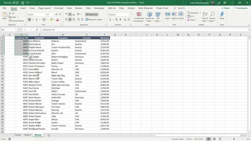251x141 pixels.
Task: Click the Delete cells icon
Action: click(x=174, y=14)
